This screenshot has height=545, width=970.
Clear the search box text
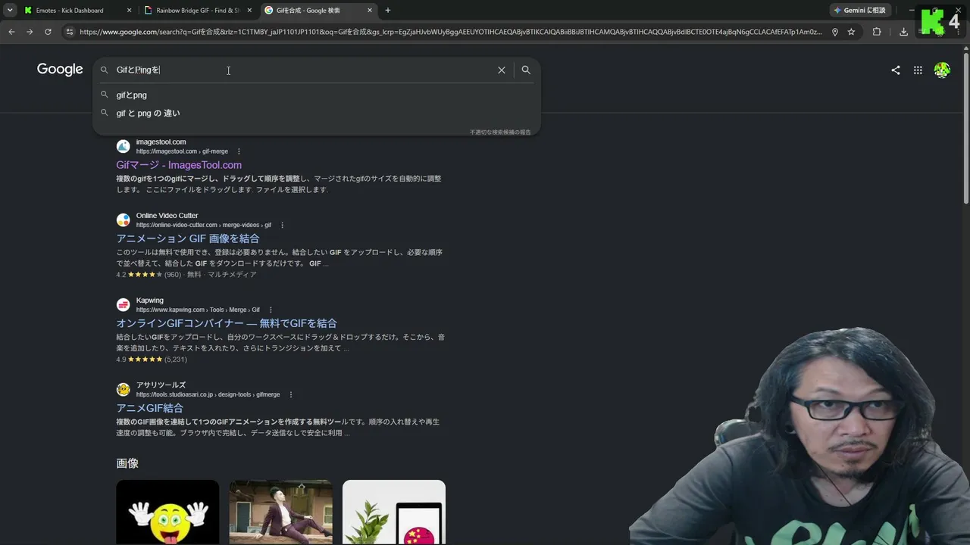(502, 70)
